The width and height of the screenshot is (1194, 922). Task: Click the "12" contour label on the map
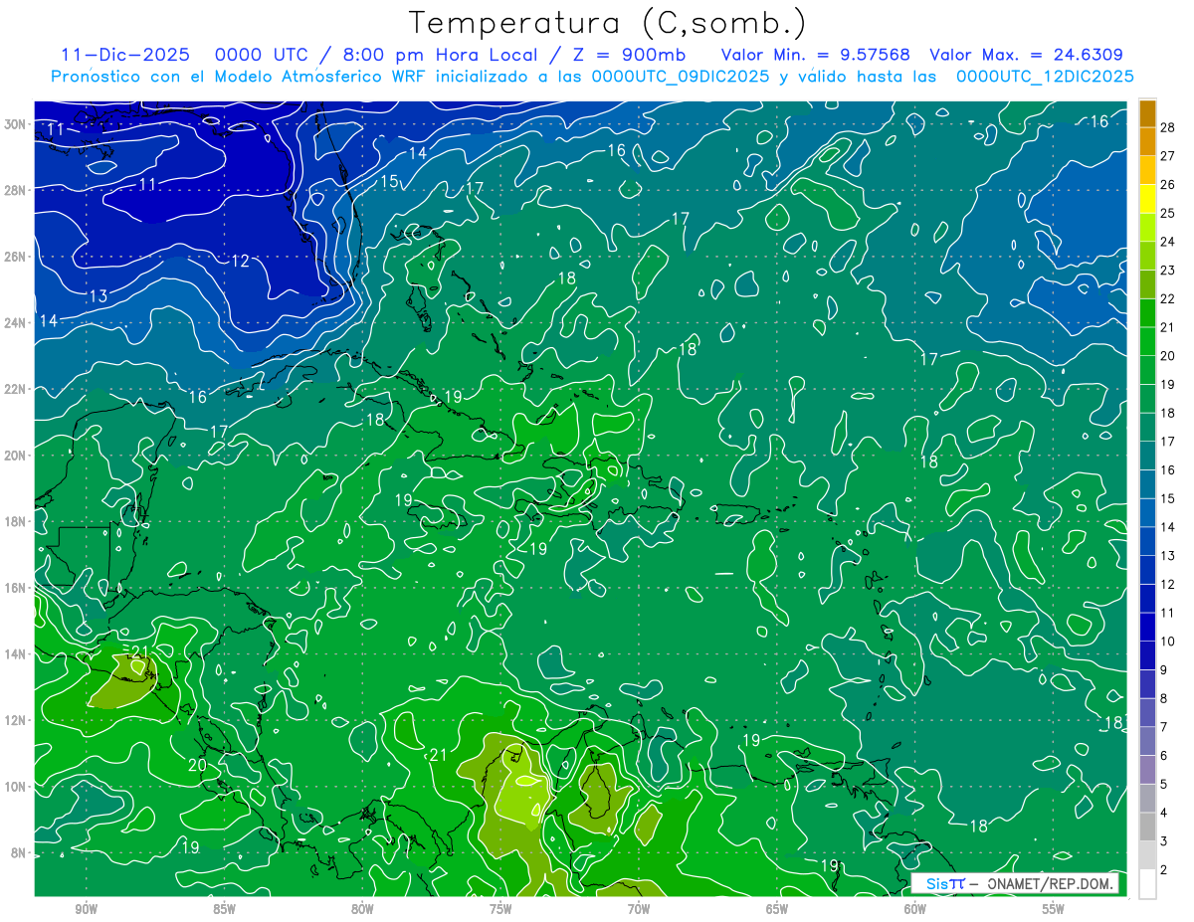coord(240,261)
